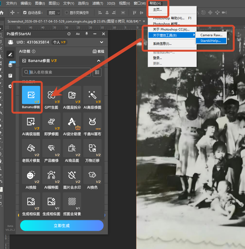The width and height of the screenshot is (245, 249).
Task: Toggle the 自动选择 checkbox
Action: click(25, 13)
